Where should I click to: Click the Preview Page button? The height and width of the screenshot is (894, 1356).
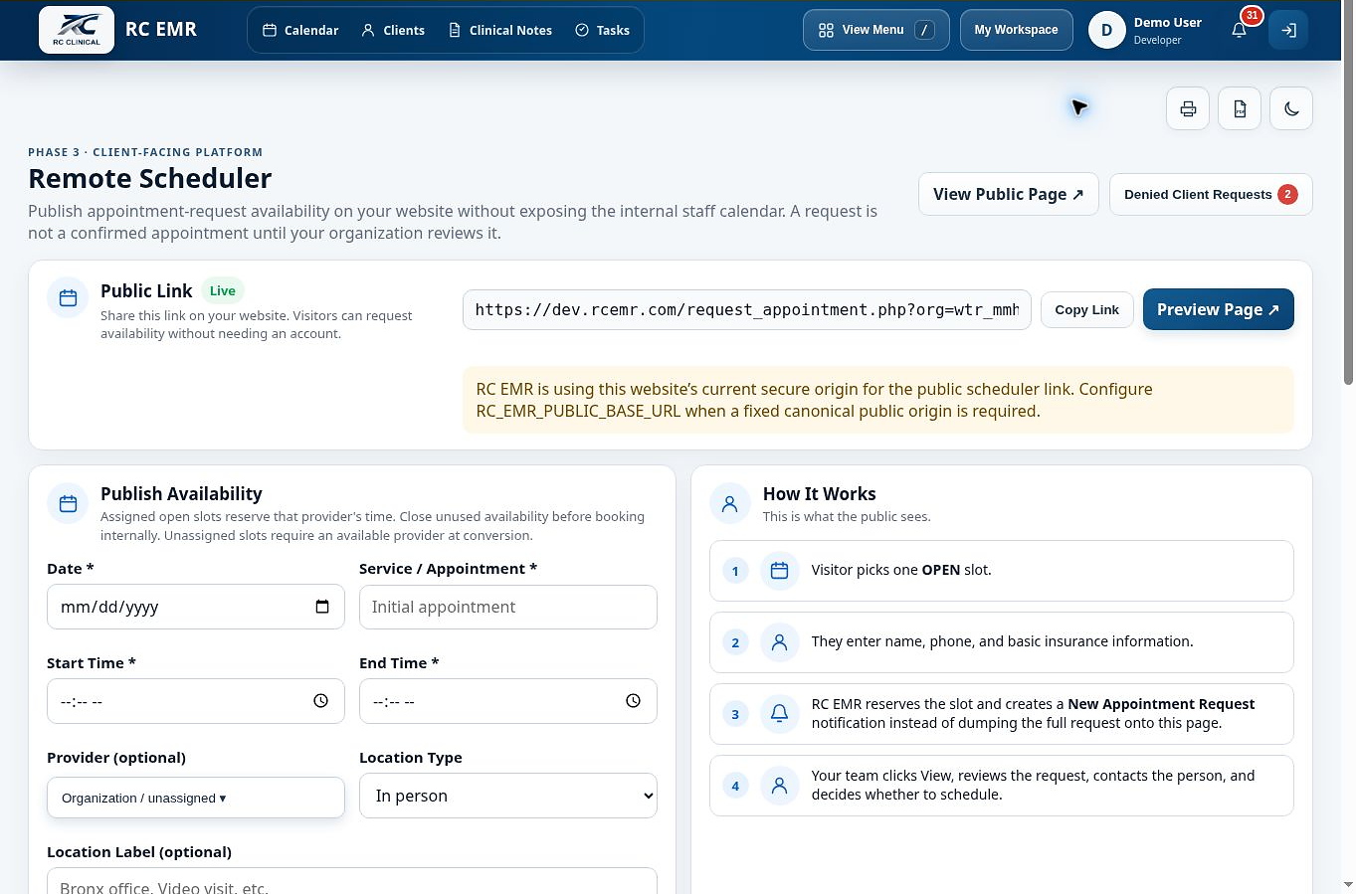pos(1219,310)
